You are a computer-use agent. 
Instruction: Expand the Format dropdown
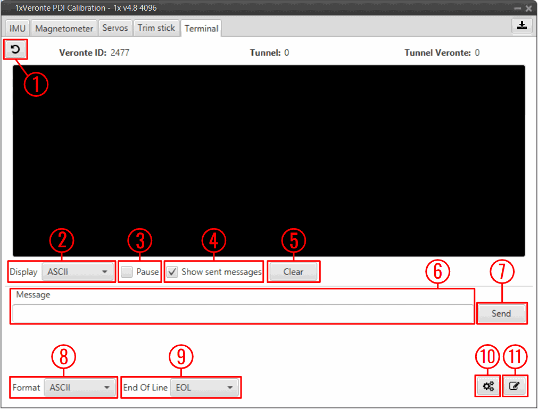(79, 387)
